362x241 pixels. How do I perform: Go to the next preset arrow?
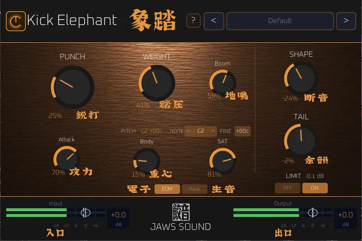point(346,21)
